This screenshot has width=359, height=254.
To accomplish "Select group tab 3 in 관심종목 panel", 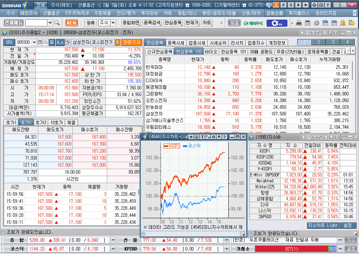I will [x=333, y=42].
